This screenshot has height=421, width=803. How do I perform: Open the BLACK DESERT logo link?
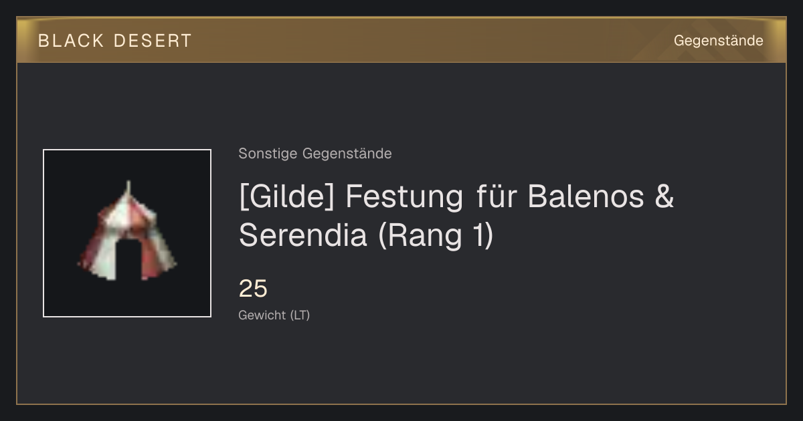[x=115, y=41]
